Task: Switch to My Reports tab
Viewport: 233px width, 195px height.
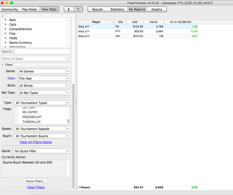Action: click(137, 9)
